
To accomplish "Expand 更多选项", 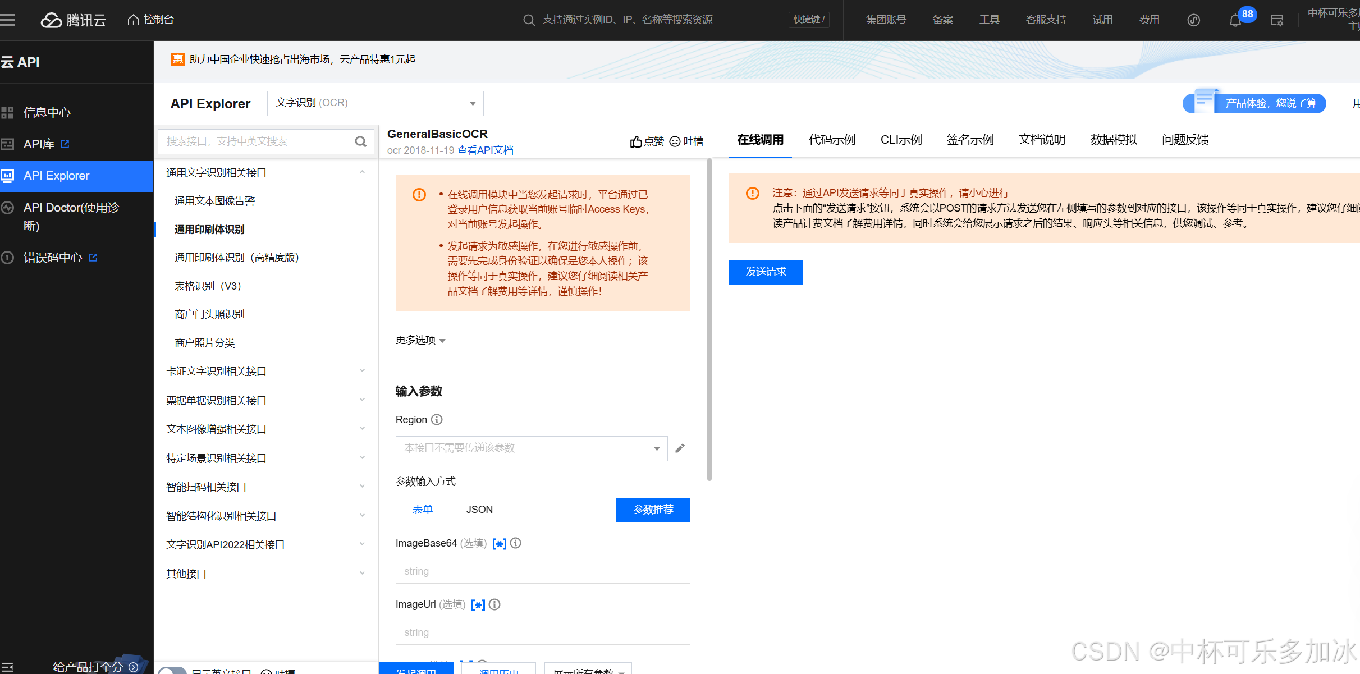I will 420,340.
